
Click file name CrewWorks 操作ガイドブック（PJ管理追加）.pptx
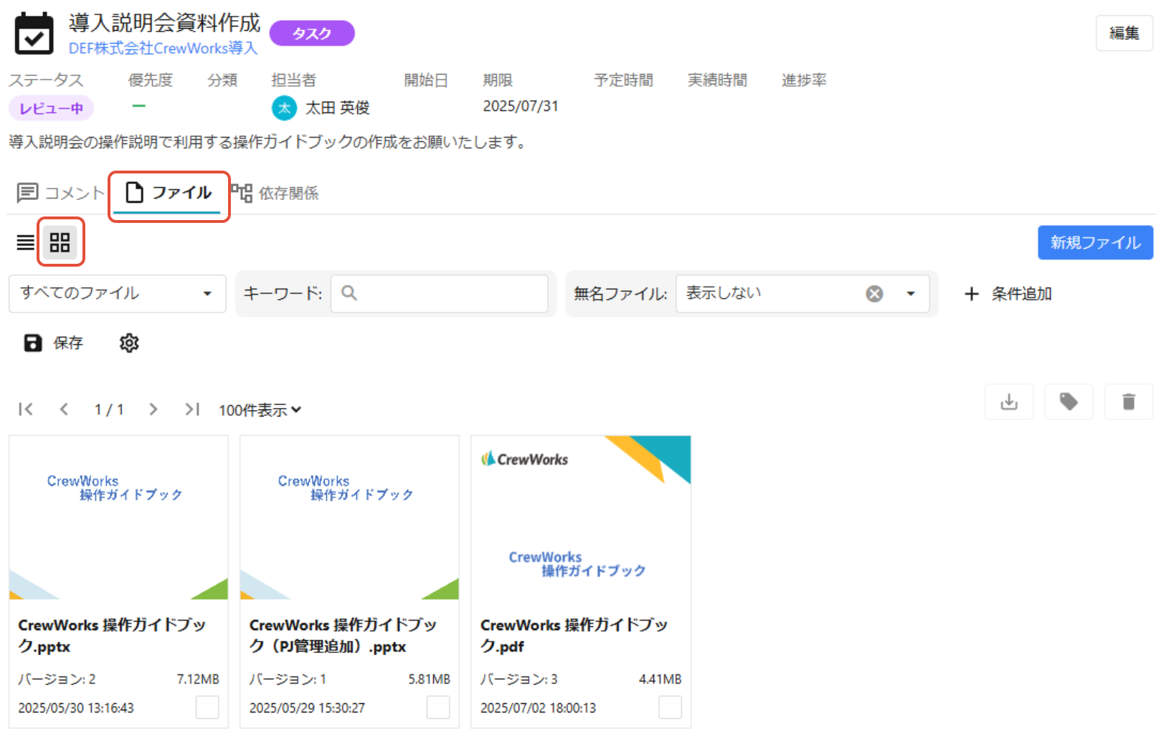tap(343, 635)
